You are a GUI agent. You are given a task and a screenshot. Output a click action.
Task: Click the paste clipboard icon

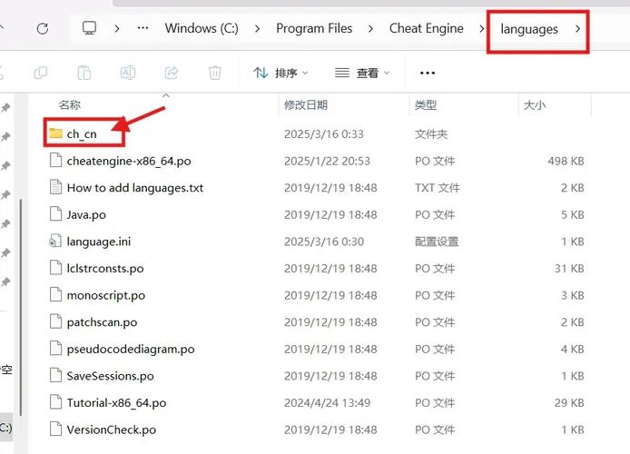coord(84,73)
